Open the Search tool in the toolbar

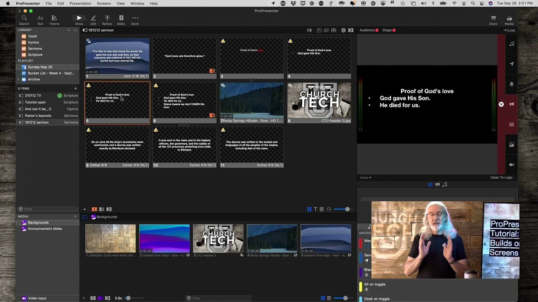click(24, 20)
